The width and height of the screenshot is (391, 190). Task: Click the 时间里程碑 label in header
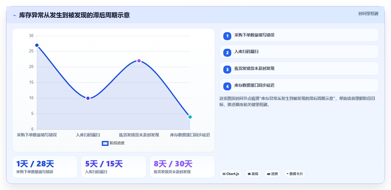368,14
